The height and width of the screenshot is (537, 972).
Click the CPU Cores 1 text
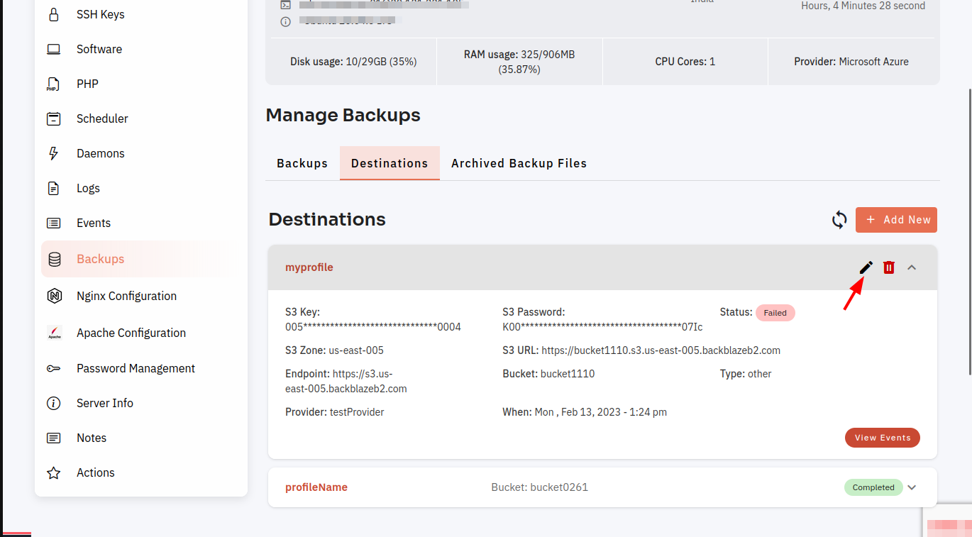685,62
